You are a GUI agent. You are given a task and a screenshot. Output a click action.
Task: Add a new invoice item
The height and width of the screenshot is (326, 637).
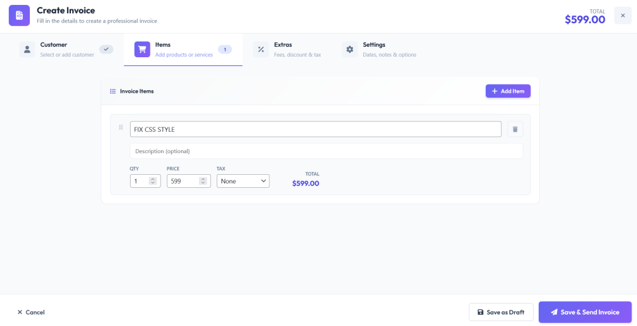tap(508, 91)
